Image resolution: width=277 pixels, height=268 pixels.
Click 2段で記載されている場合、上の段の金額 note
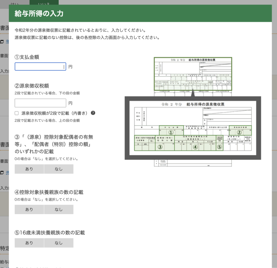pos(47,121)
